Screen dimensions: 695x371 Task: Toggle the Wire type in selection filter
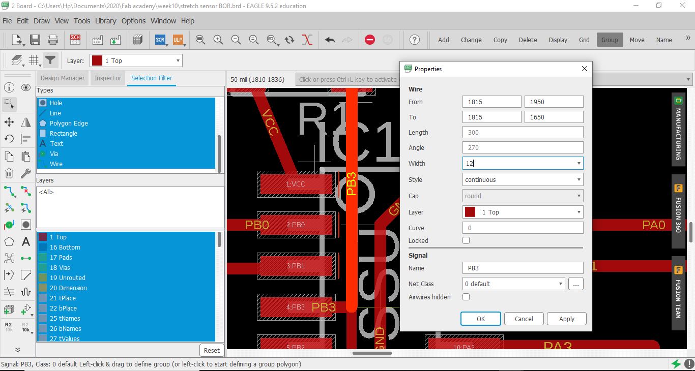click(x=126, y=164)
